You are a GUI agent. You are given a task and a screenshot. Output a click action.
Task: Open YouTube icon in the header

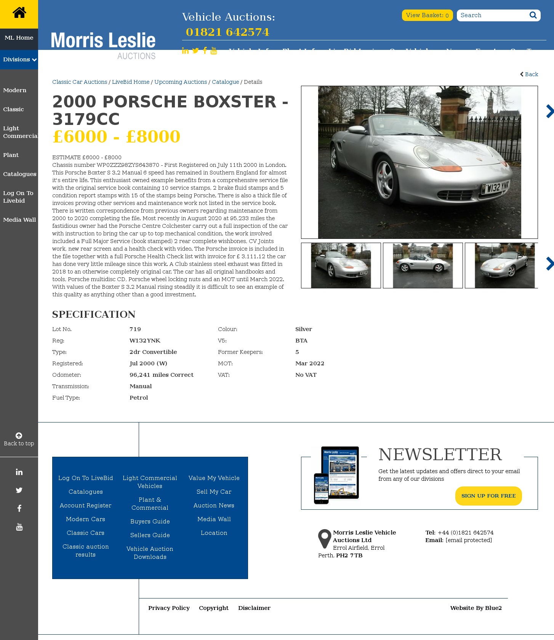(x=214, y=51)
